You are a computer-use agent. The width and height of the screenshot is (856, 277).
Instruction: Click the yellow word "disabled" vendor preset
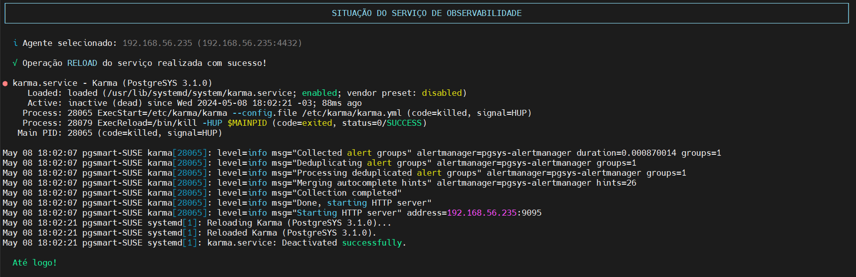(x=442, y=93)
